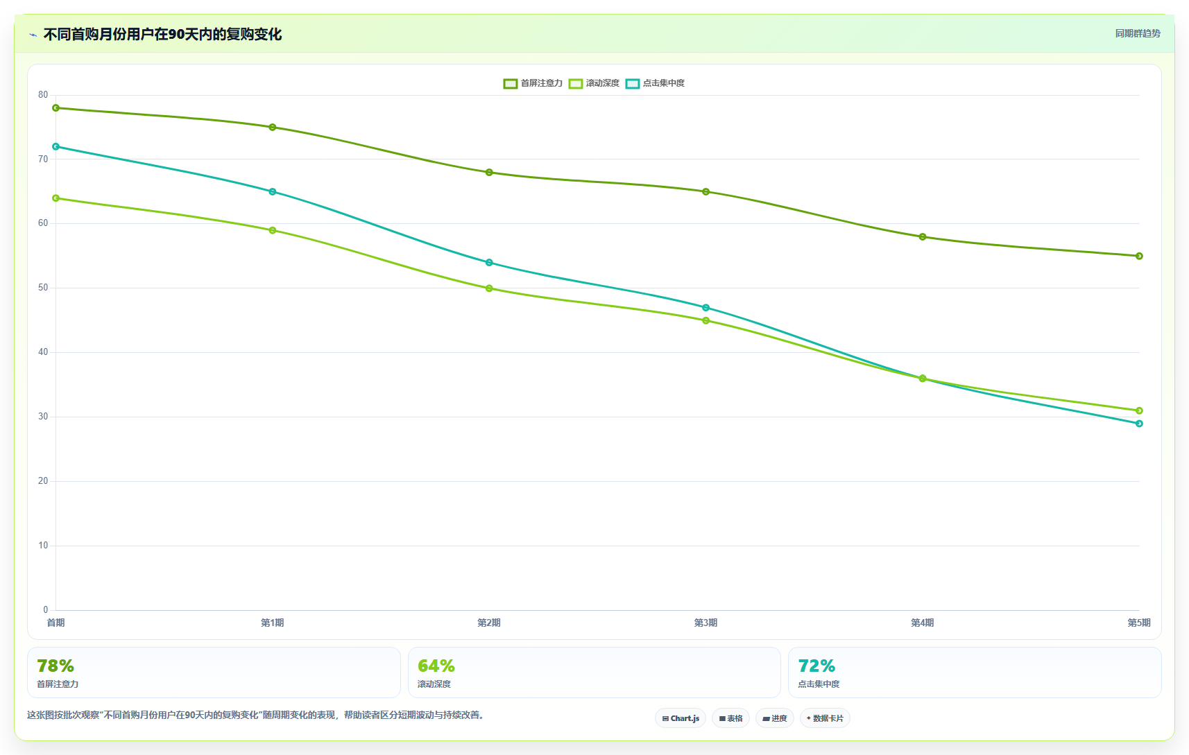1189x755 pixels.
Task: Click the 点击集中度 data point at 第2期
Action: [x=489, y=263]
